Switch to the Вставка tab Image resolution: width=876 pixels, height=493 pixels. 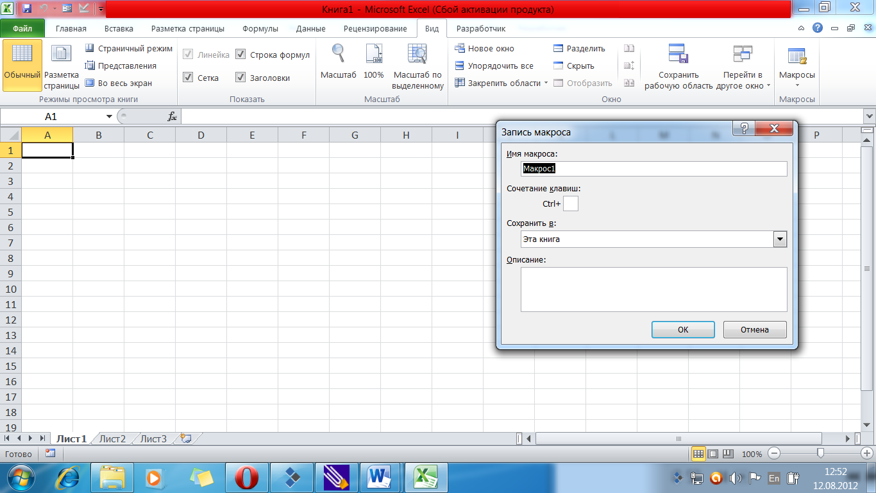click(119, 28)
